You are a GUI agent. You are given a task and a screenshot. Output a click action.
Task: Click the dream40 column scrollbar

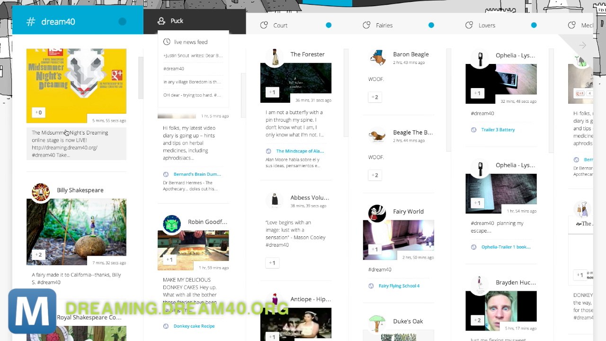coord(140,78)
